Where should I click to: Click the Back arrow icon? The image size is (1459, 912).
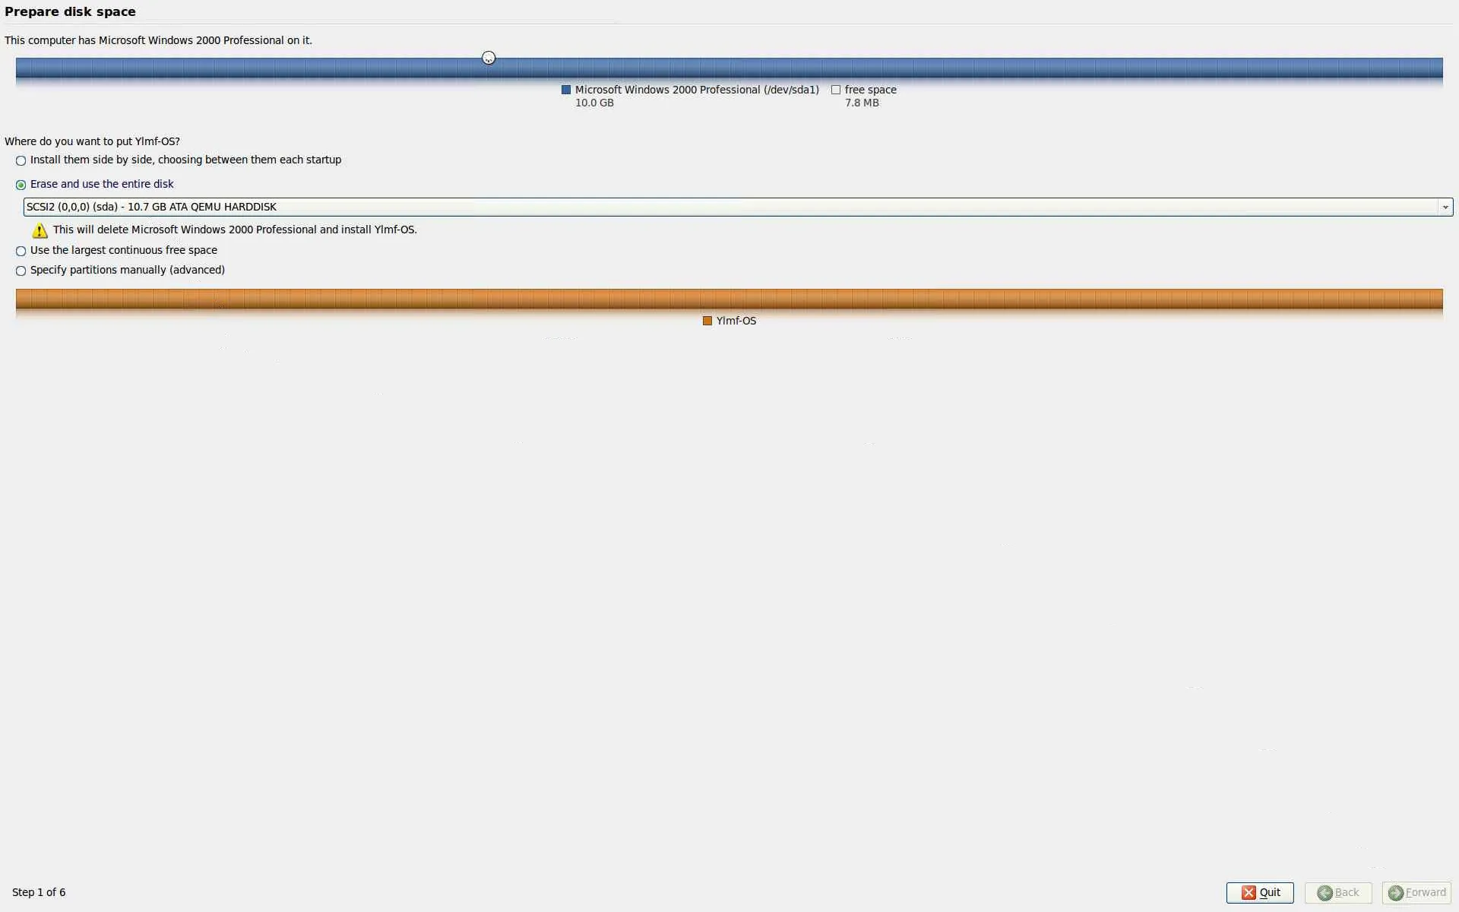click(1324, 893)
